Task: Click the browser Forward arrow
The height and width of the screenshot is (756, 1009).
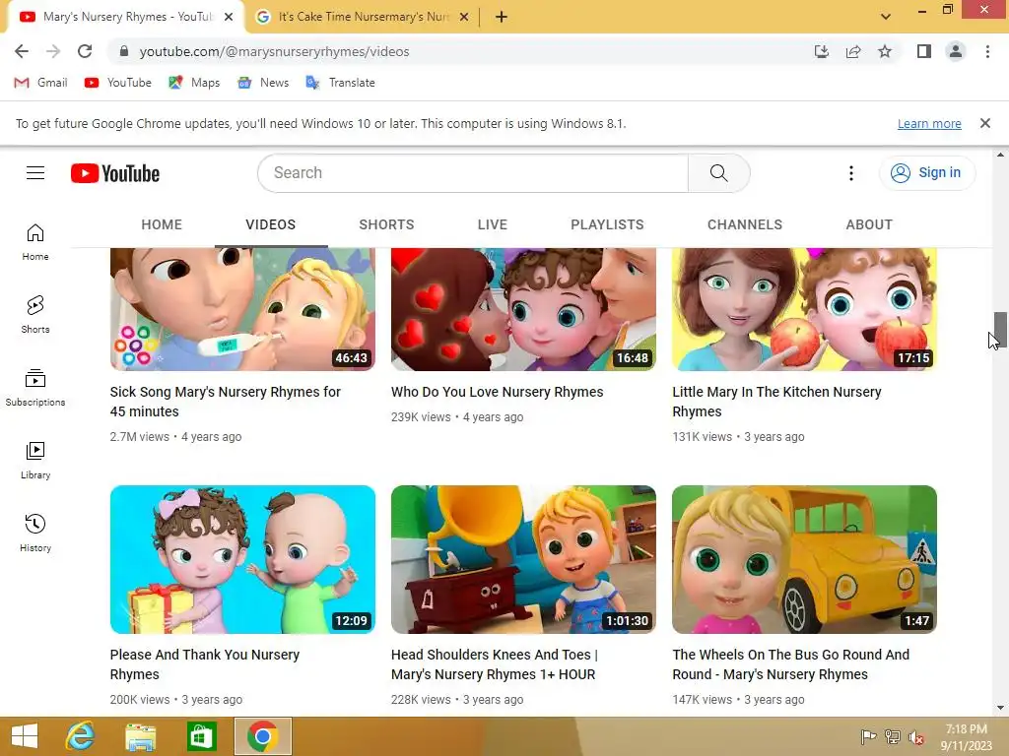Action: pyautogui.click(x=53, y=51)
